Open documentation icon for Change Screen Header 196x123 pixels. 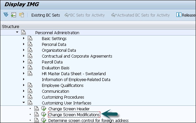tap(37, 109)
